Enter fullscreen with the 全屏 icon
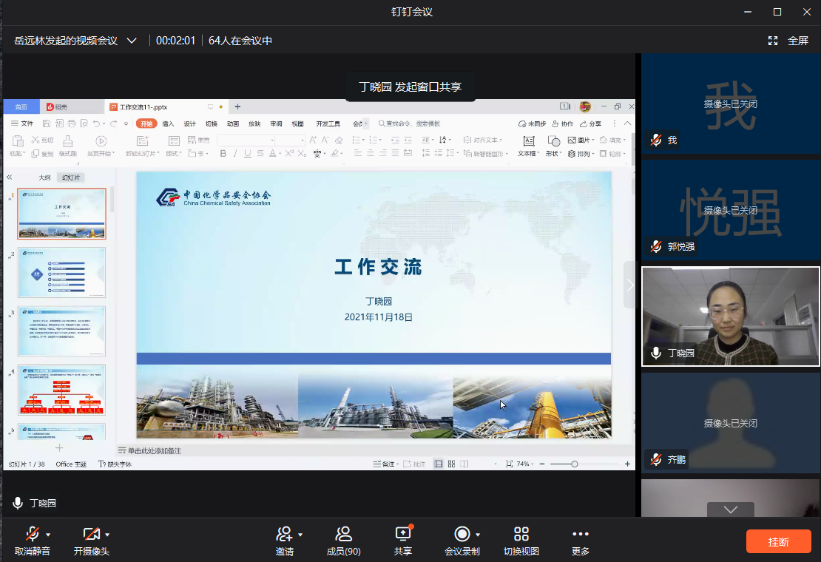 click(x=772, y=41)
